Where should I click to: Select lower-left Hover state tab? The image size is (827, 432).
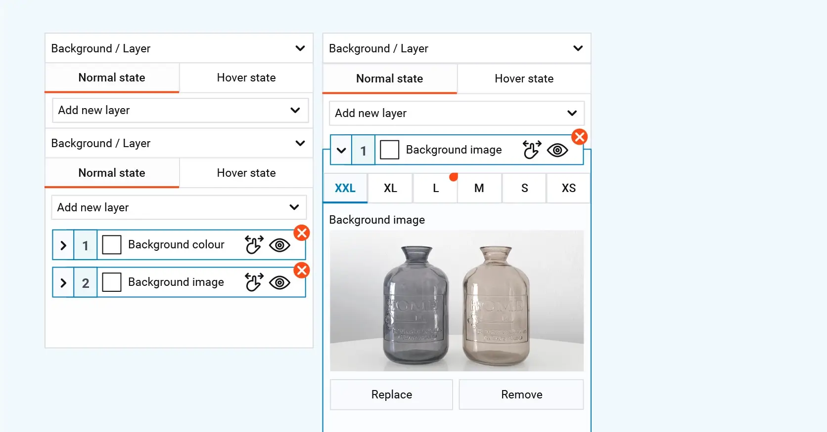(246, 173)
